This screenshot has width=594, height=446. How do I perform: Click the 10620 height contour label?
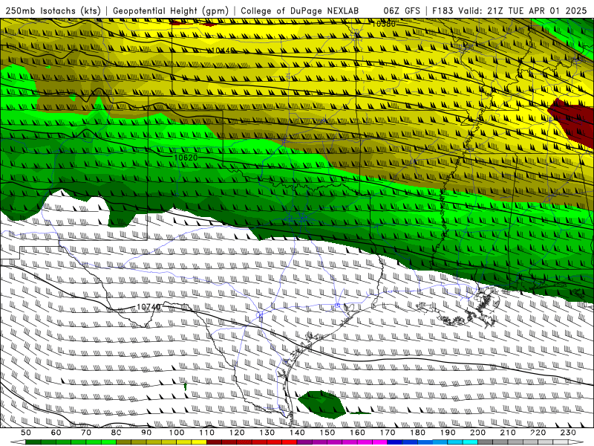click(x=186, y=158)
